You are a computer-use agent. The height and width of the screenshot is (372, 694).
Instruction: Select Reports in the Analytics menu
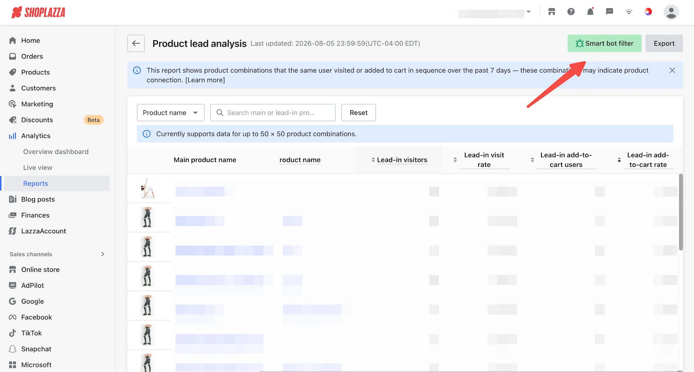(x=35, y=183)
